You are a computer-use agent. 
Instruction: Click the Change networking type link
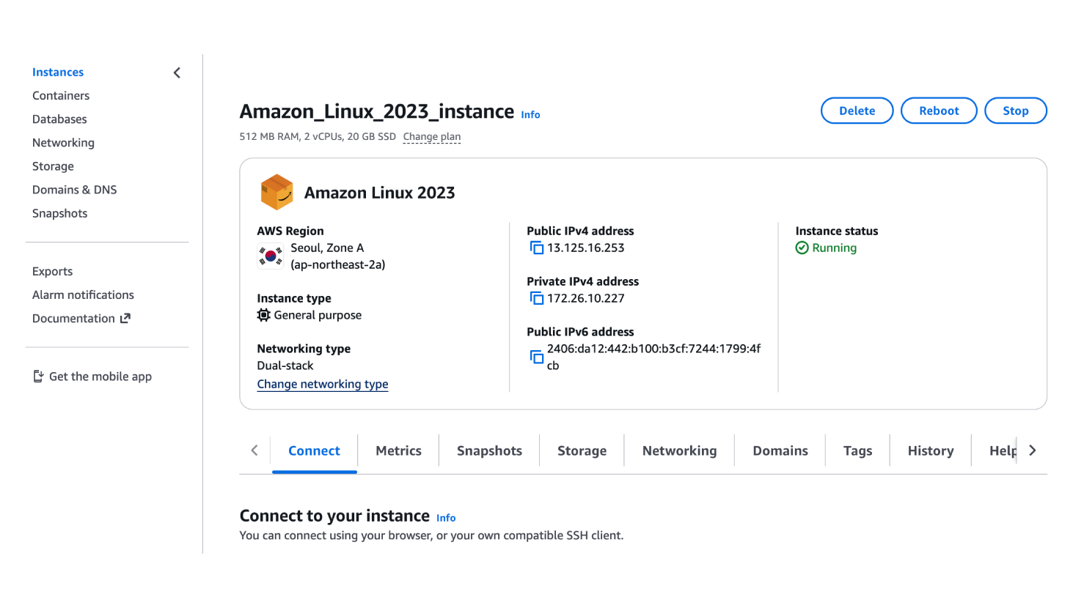pos(323,385)
